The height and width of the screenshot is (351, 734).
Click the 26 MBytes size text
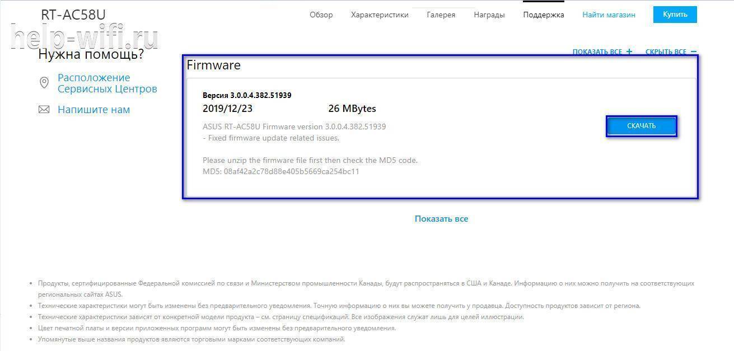pyautogui.click(x=352, y=109)
